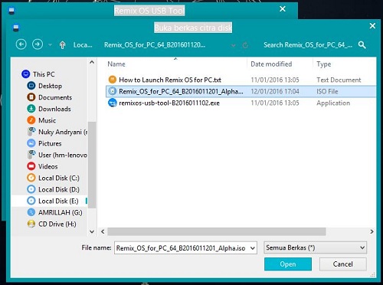The image size is (383, 285).
Task: Open recent locations dropdown next to forward arrow
Action: click(51, 45)
